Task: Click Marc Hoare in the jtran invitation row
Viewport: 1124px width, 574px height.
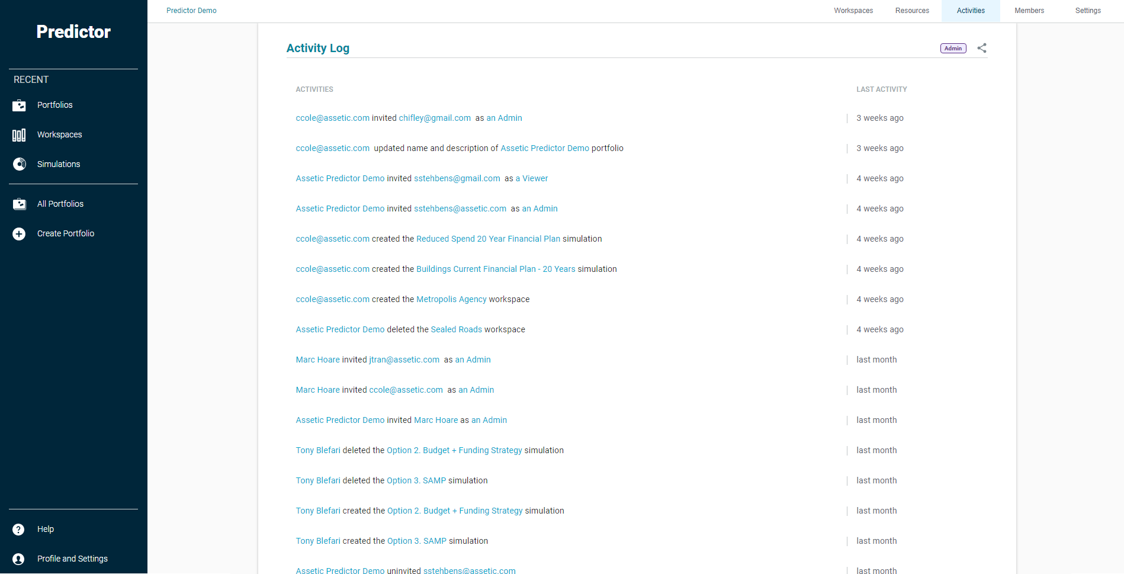Action: coord(318,360)
